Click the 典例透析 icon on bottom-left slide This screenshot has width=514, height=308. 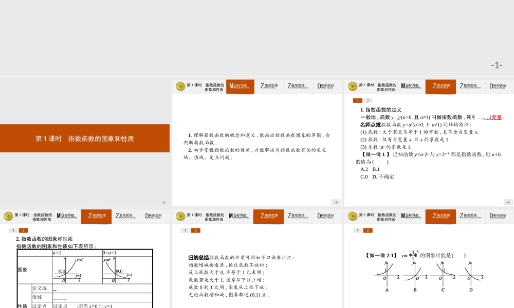coord(154,216)
